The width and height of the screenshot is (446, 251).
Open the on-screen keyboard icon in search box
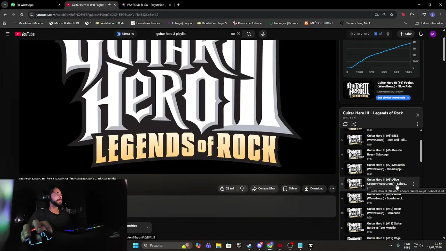233,34
